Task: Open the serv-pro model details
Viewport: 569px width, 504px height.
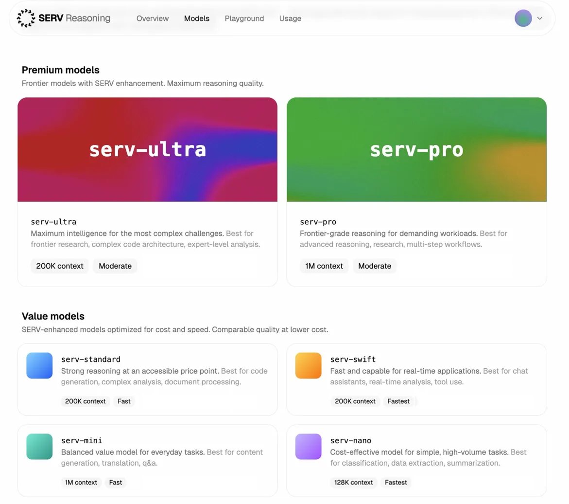Action: (x=318, y=222)
